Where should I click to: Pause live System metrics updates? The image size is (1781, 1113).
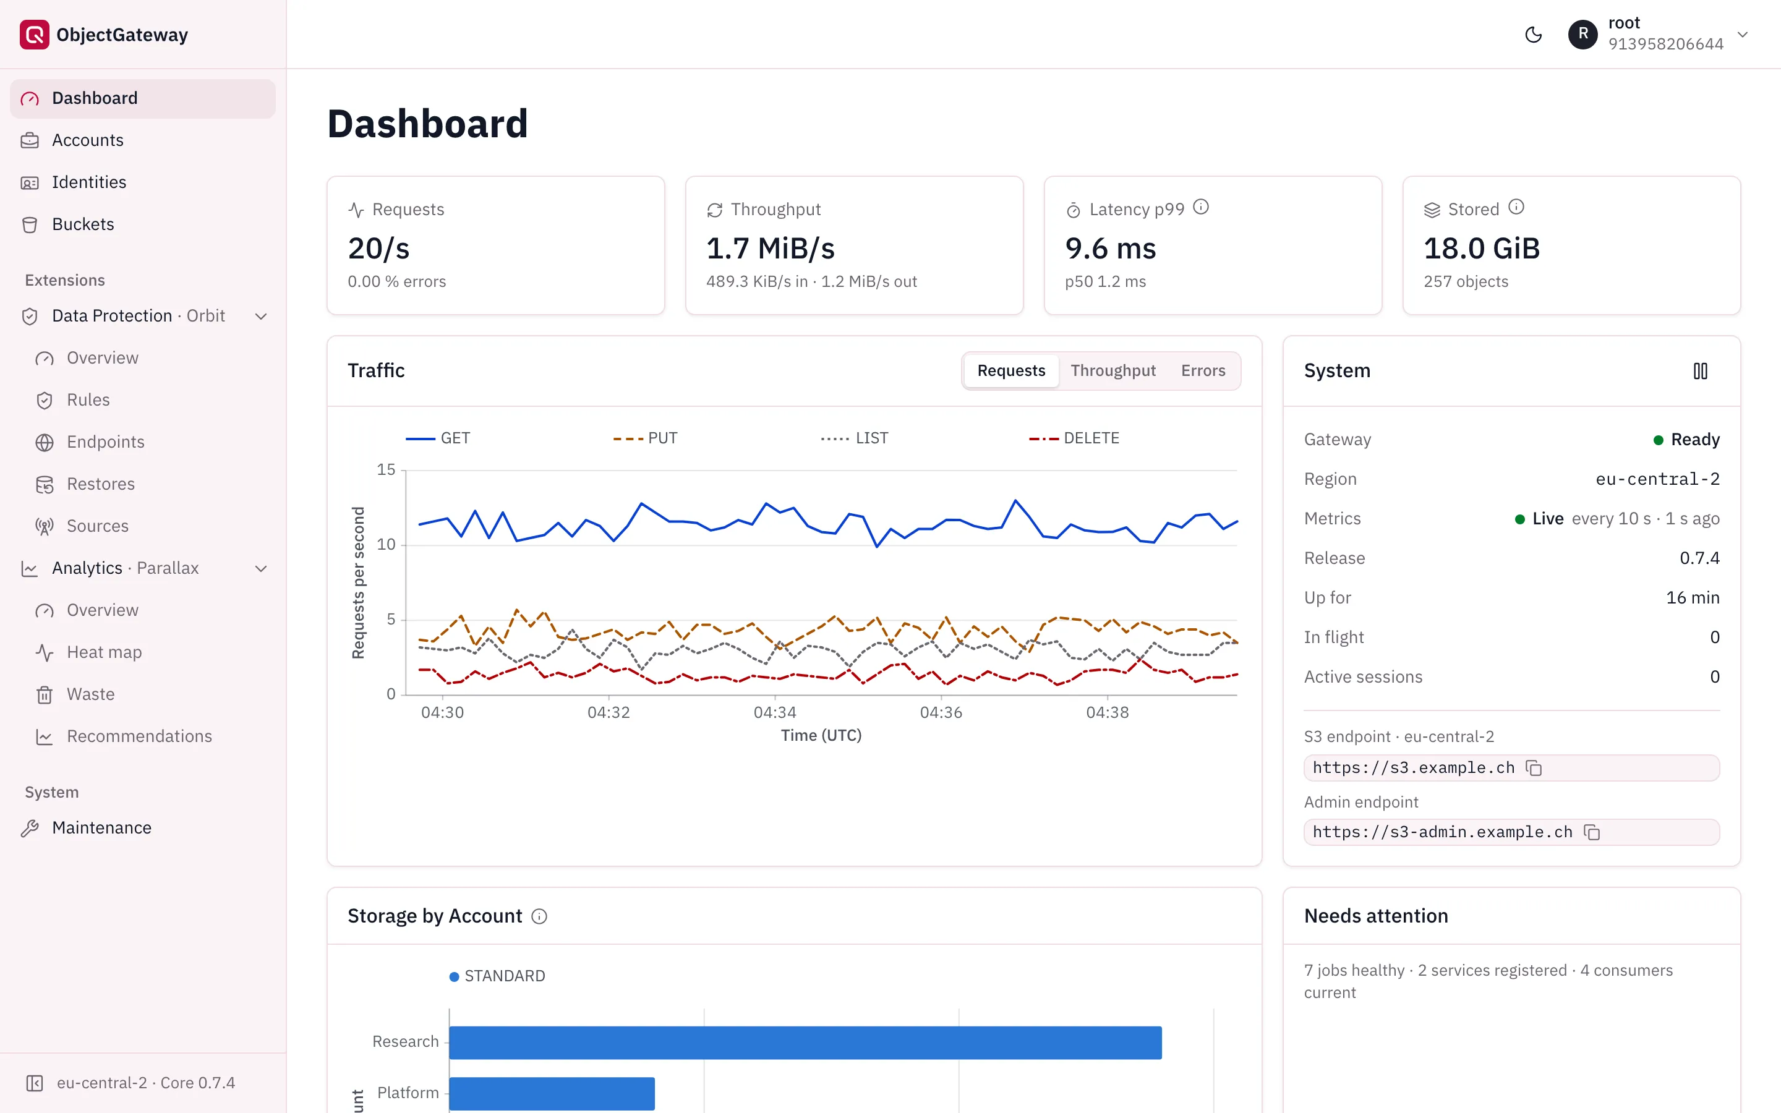[x=1700, y=371]
